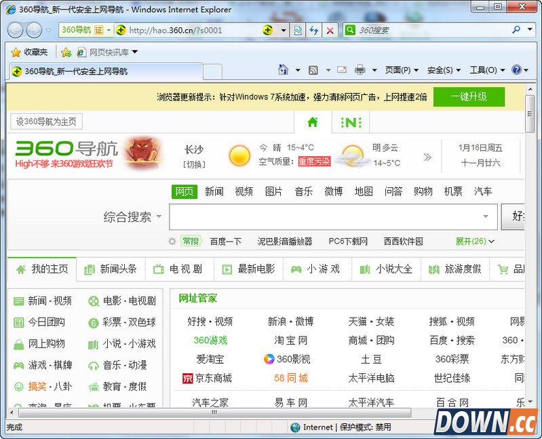
Task: Click 设360导航为主页 button
Action: 46,121
